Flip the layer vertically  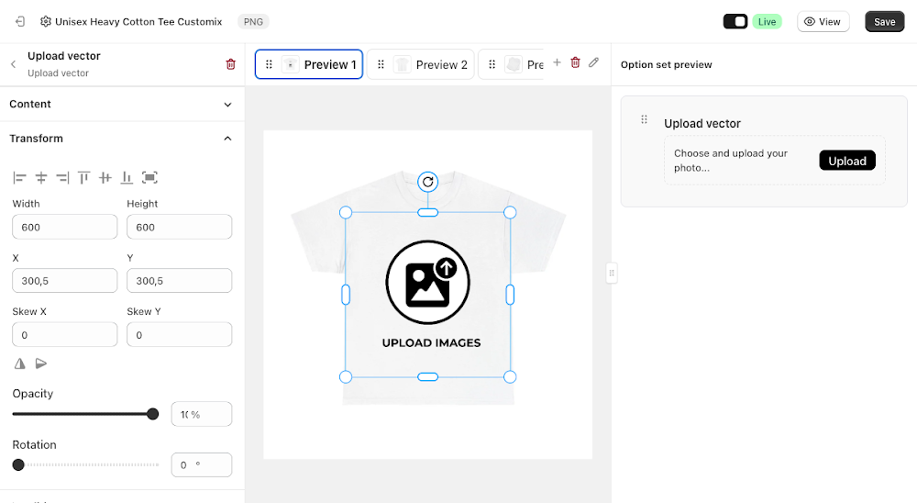pyautogui.click(x=41, y=363)
